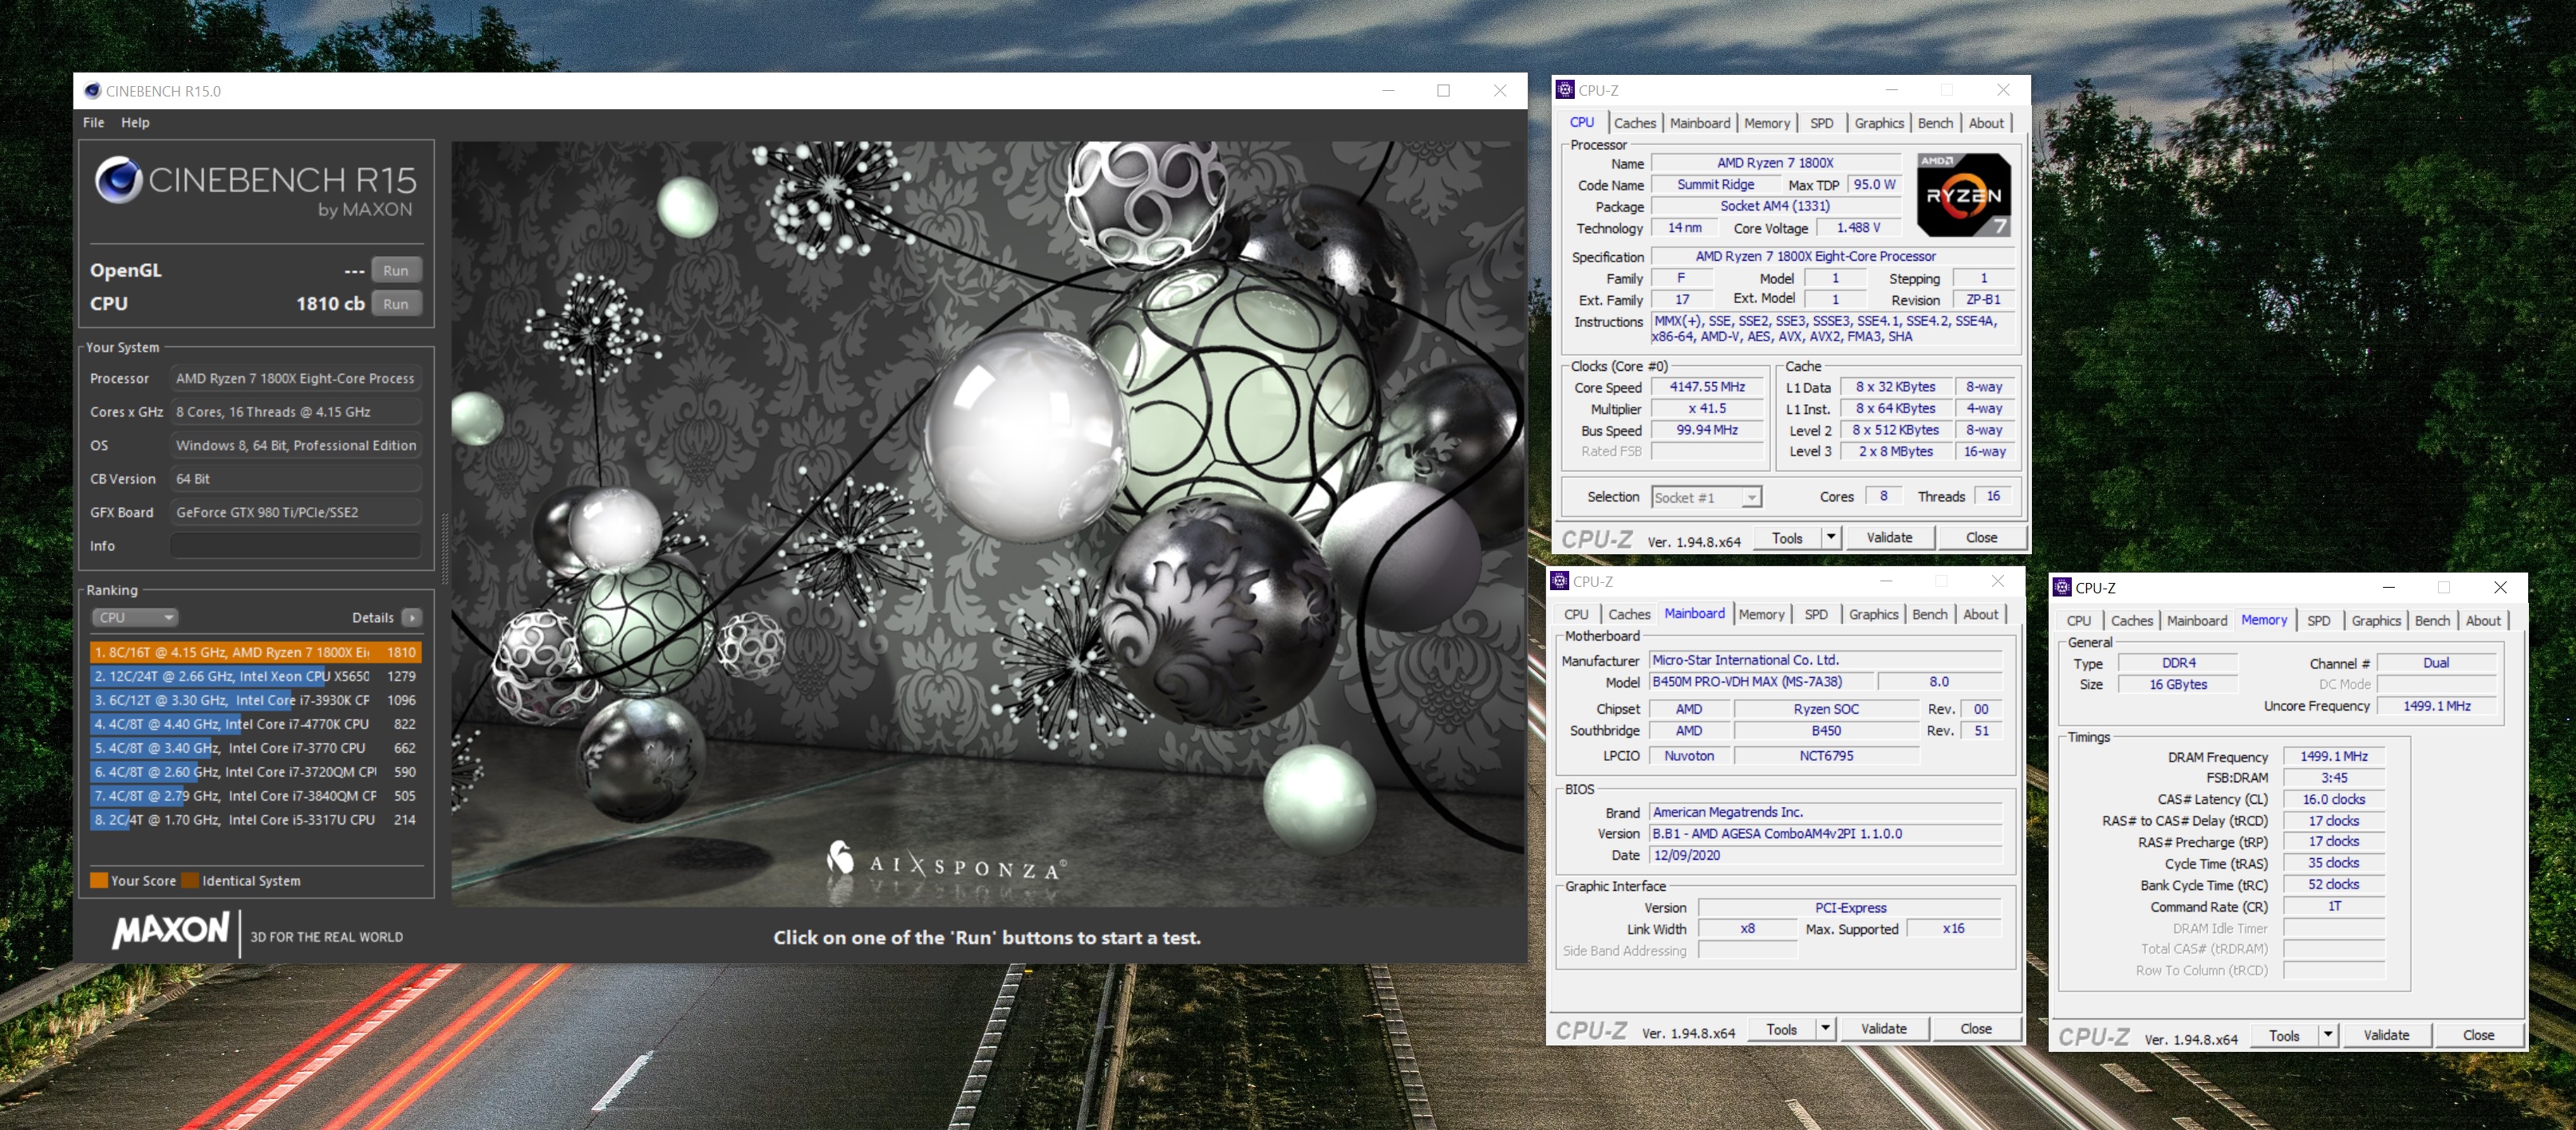
Task: Click Close button in the CPU window
Action: [x=1981, y=538]
